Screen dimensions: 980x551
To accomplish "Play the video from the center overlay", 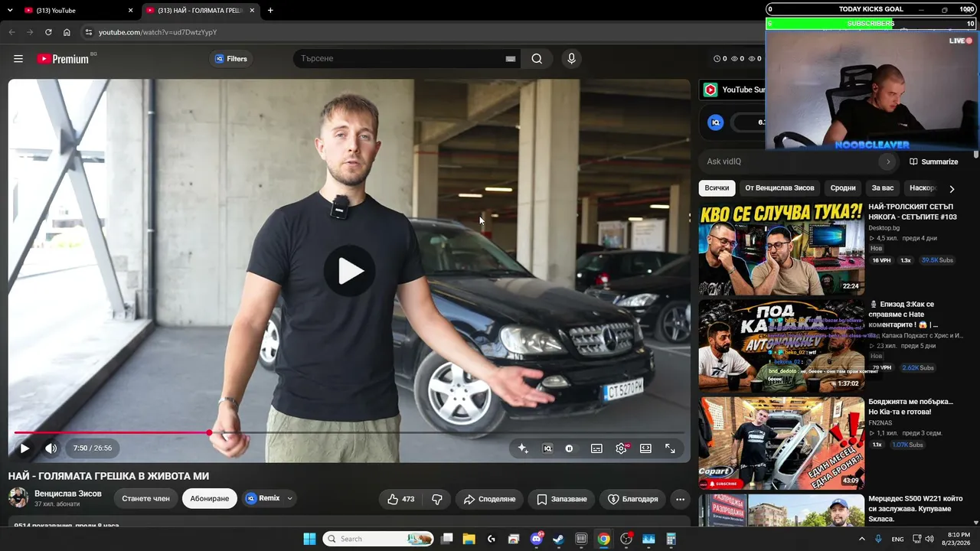I will [x=350, y=271].
